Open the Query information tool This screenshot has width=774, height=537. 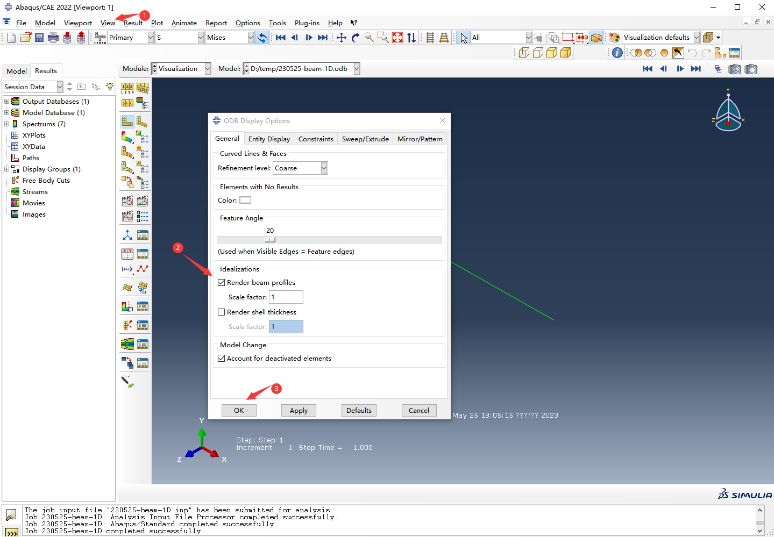[617, 53]
